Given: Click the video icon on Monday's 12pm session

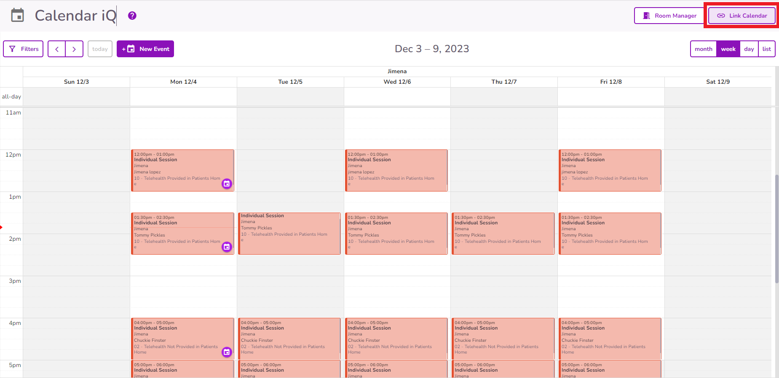Looking at the screenshot, I should [x=227, y=184].
